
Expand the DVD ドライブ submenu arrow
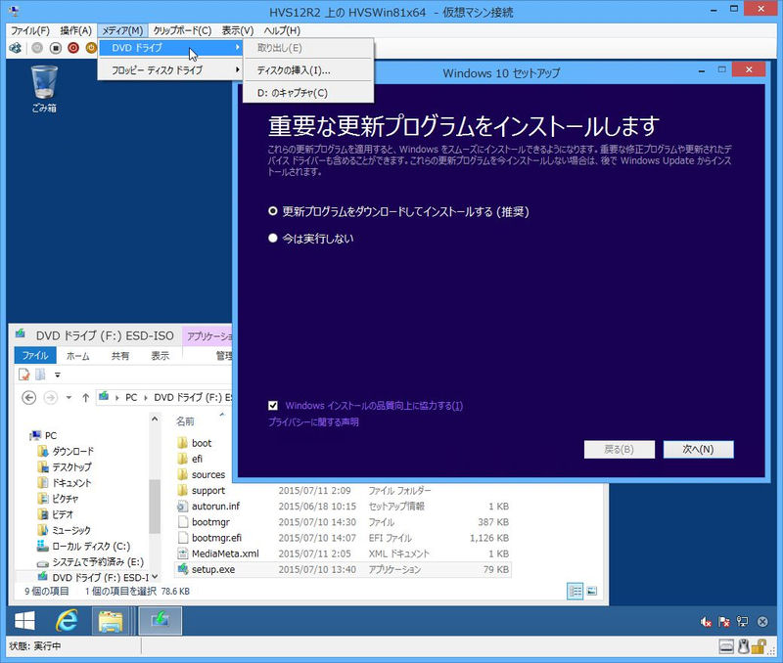[237, 47]
